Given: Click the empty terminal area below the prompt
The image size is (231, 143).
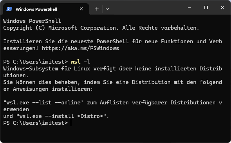Looking at the screenshot, I should tap(114, 134).
